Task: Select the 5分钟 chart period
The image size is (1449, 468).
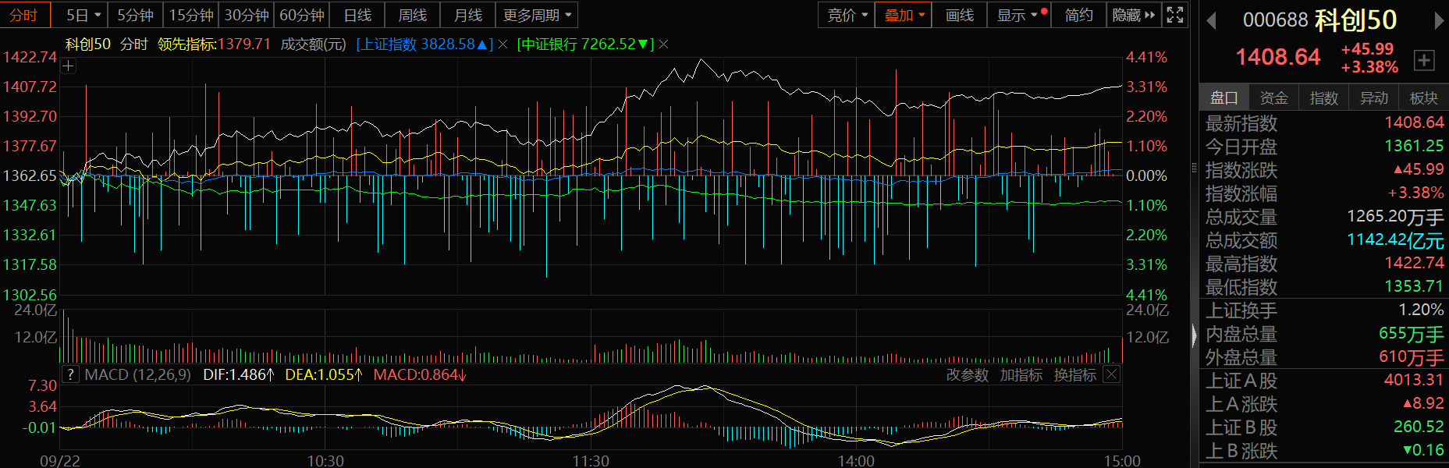Action: tap(135, 15)
